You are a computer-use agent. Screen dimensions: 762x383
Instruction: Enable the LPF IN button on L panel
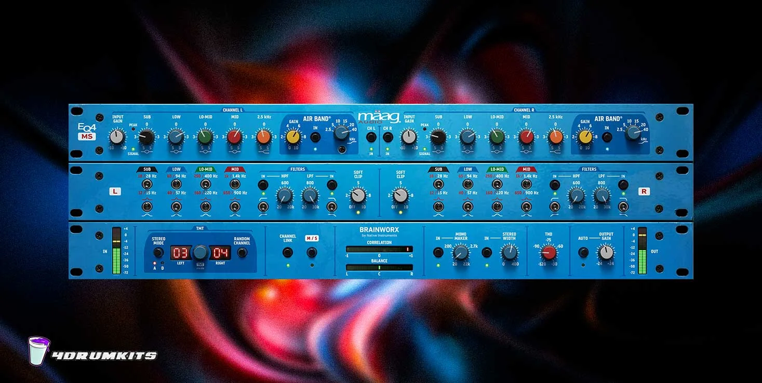click(331, 185)
